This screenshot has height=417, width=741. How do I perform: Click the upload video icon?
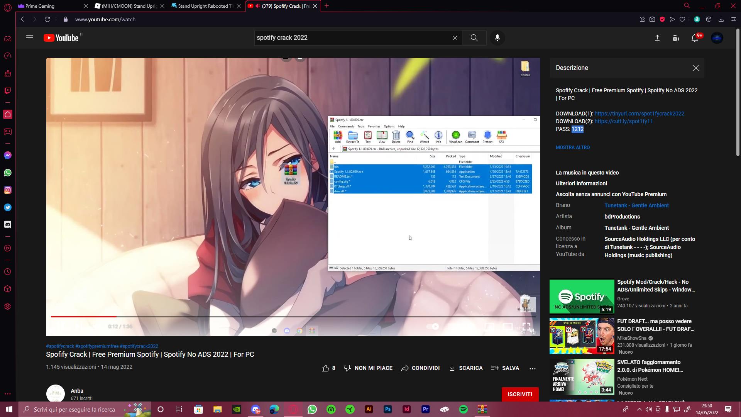point(657,38)
